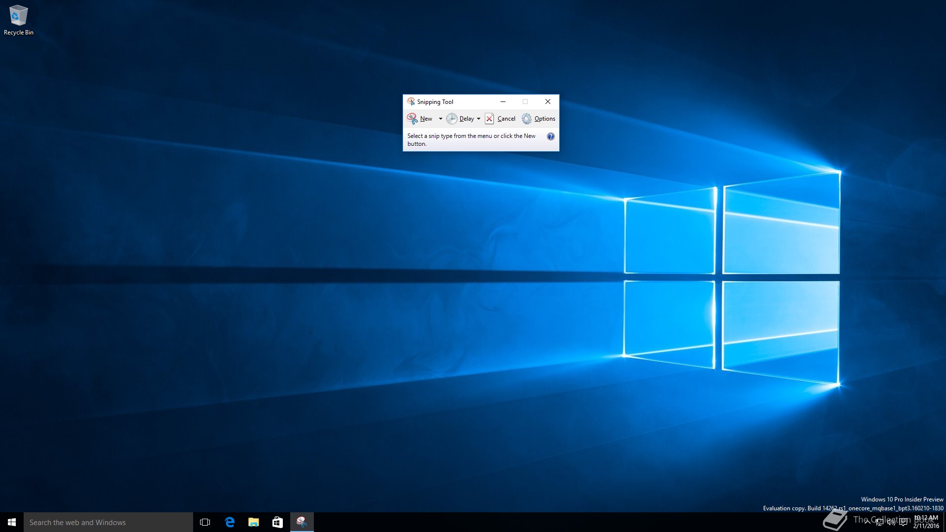Click the New snip scissors icon

(412, 119)
